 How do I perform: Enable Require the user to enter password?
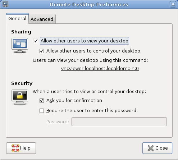click(42, 111)
